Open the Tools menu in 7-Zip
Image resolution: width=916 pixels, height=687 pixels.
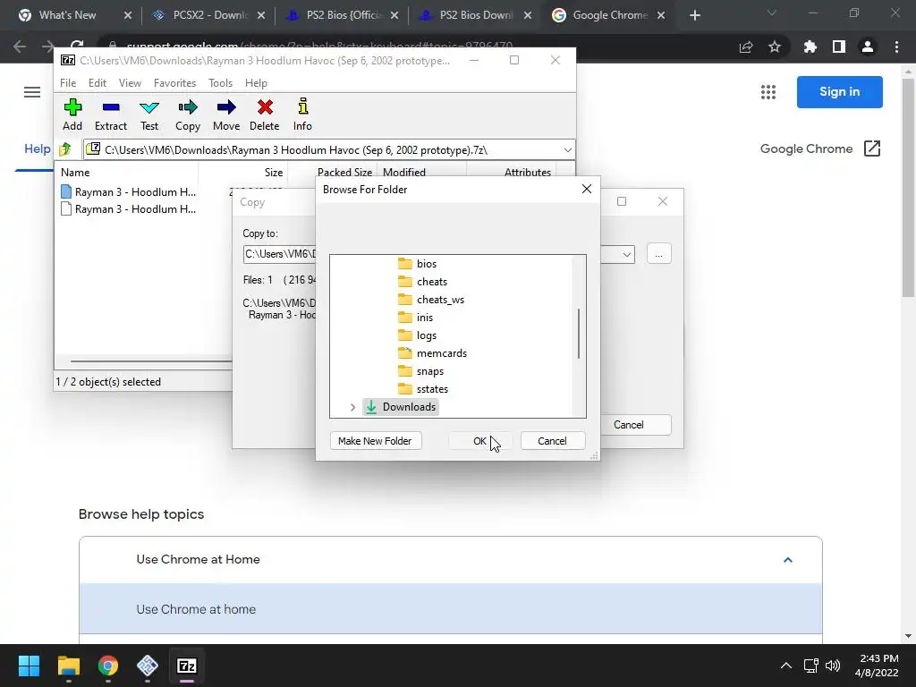tap(220, 83)
